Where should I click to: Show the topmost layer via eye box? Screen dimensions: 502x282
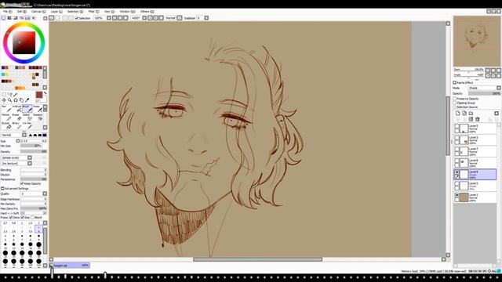(457, 127)
